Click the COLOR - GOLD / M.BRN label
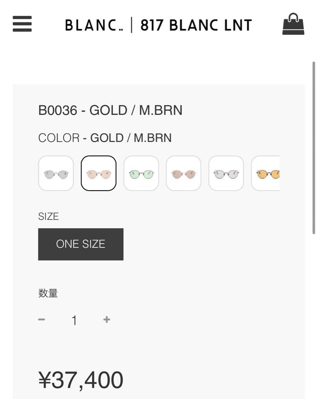 [x=105, y=138]
